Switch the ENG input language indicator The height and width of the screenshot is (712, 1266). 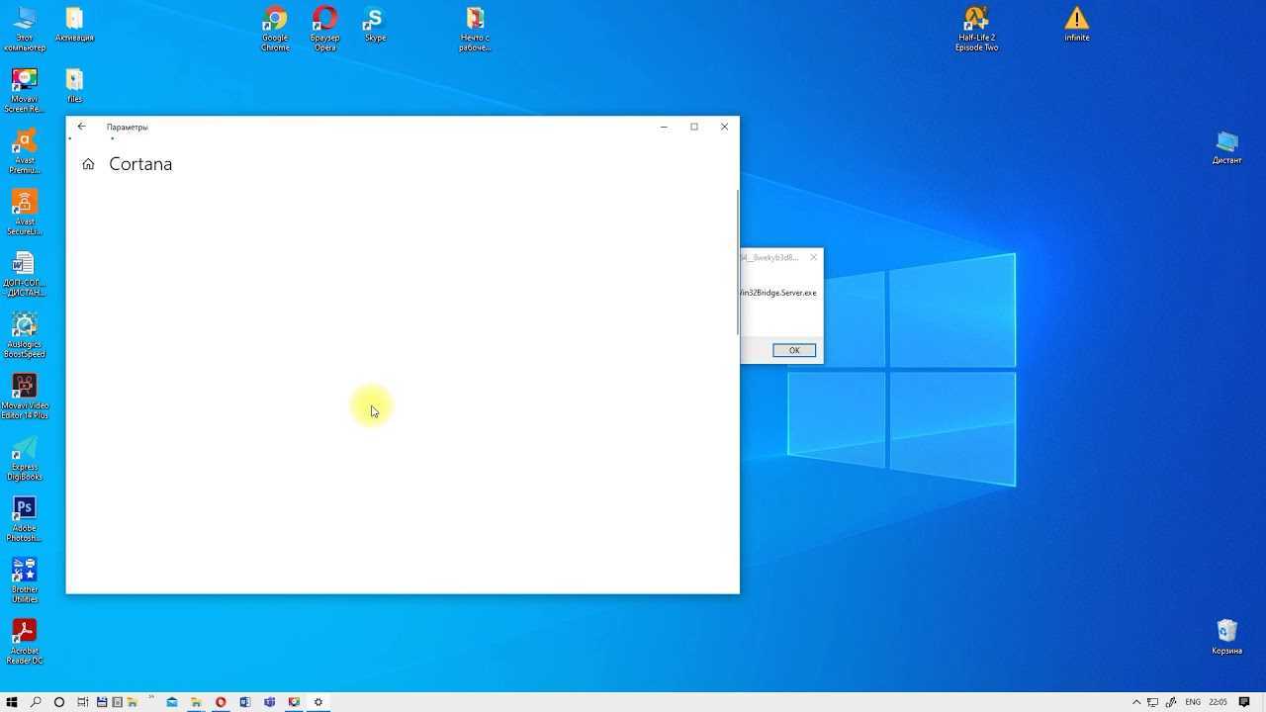[1193, 702]
